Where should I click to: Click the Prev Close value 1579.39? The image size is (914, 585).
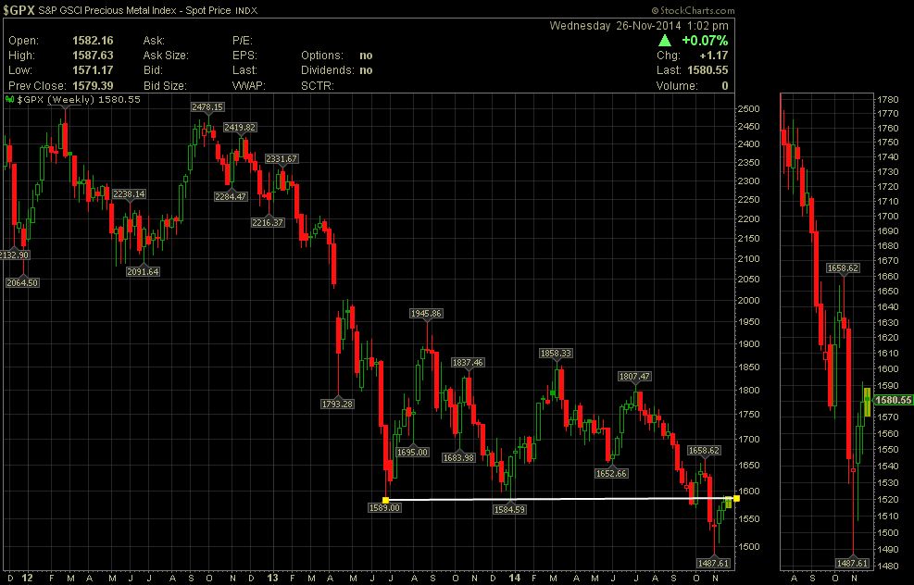coord(93,86)
